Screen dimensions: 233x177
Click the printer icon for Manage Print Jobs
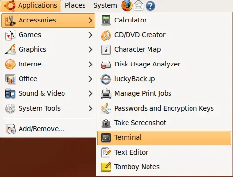coord(106,93)
